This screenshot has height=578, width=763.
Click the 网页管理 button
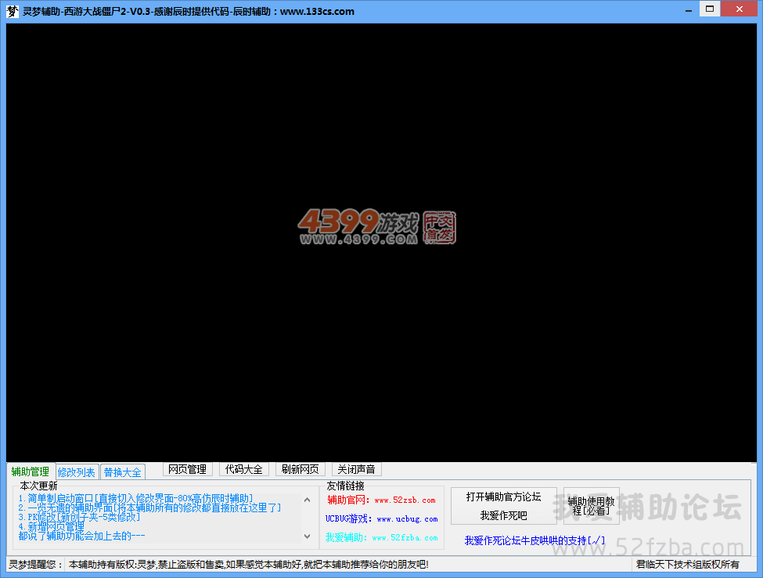tap(187, 469)
